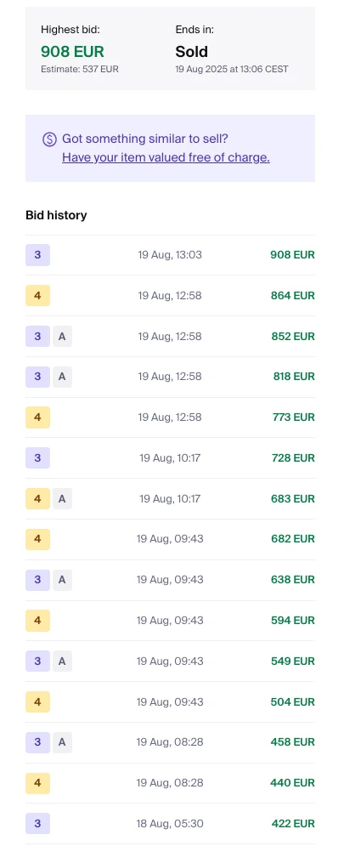This screenshot has height=846, width=344.
Task: Click the 908 EUR highest bid amount
Action: tap(72, 52)
